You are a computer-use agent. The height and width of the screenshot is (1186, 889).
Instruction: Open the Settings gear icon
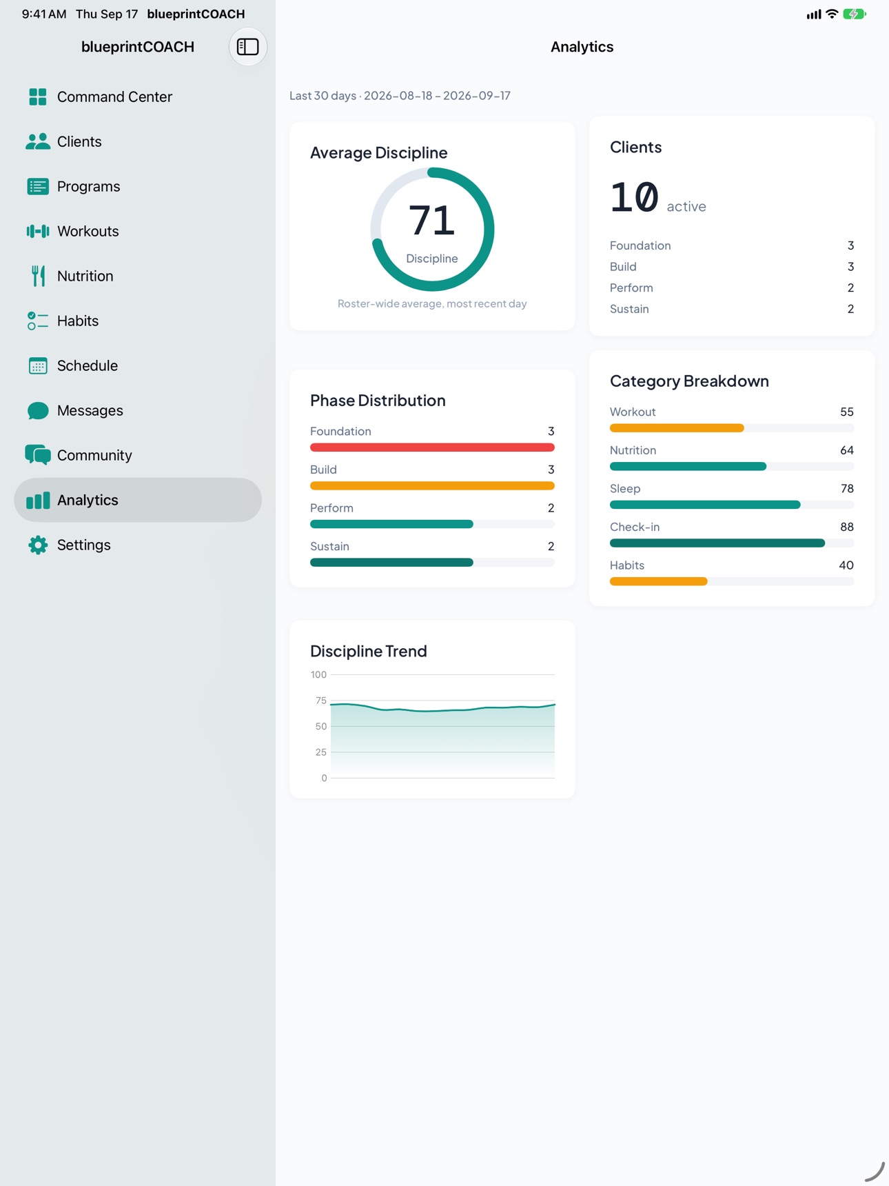click(38, 545)
